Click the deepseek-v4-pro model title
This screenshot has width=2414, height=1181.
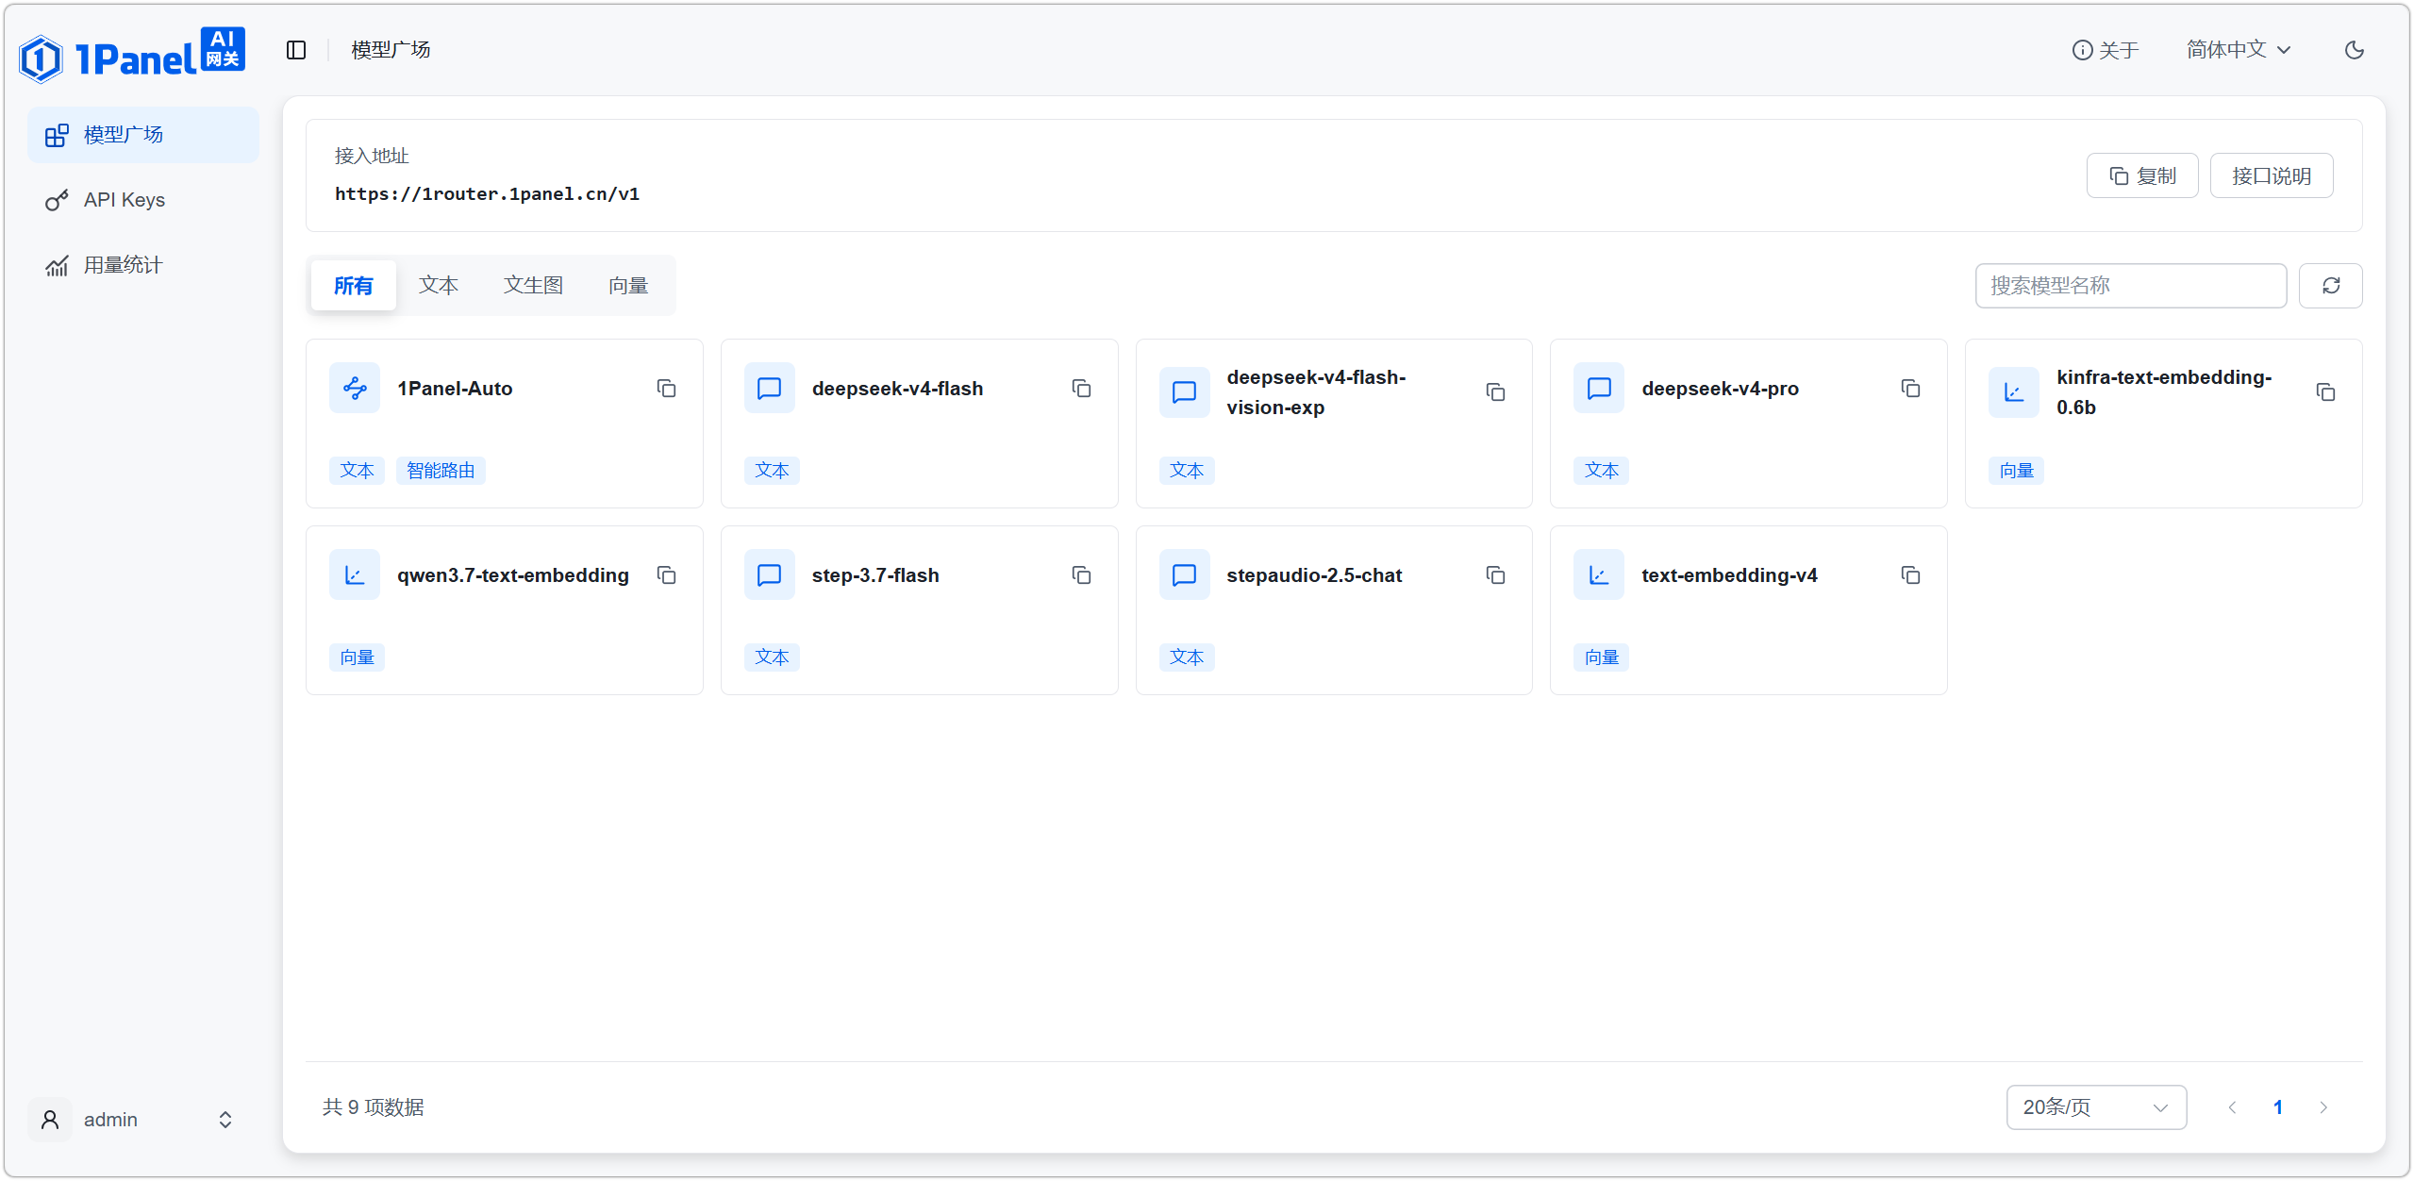click(1720, 389)
